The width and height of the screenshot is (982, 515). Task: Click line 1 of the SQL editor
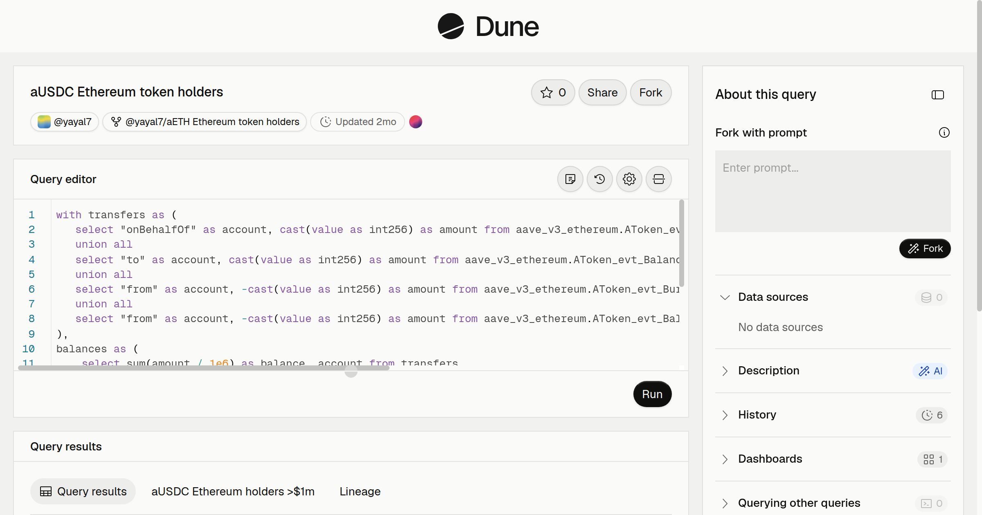(116, 215)
